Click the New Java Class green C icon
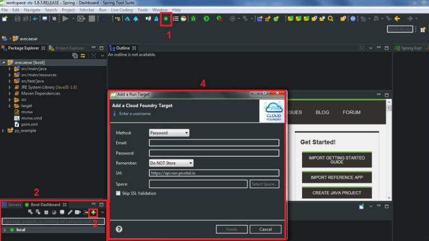Viewport: 429px width, 241px height. 276,18
